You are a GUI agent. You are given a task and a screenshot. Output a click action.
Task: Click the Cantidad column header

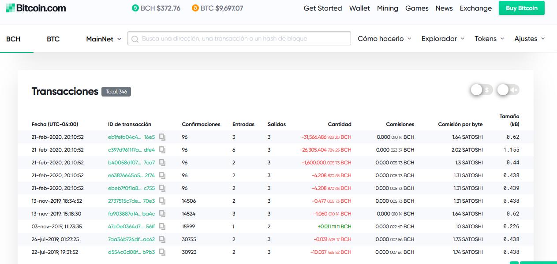click(x=340, y=124)
